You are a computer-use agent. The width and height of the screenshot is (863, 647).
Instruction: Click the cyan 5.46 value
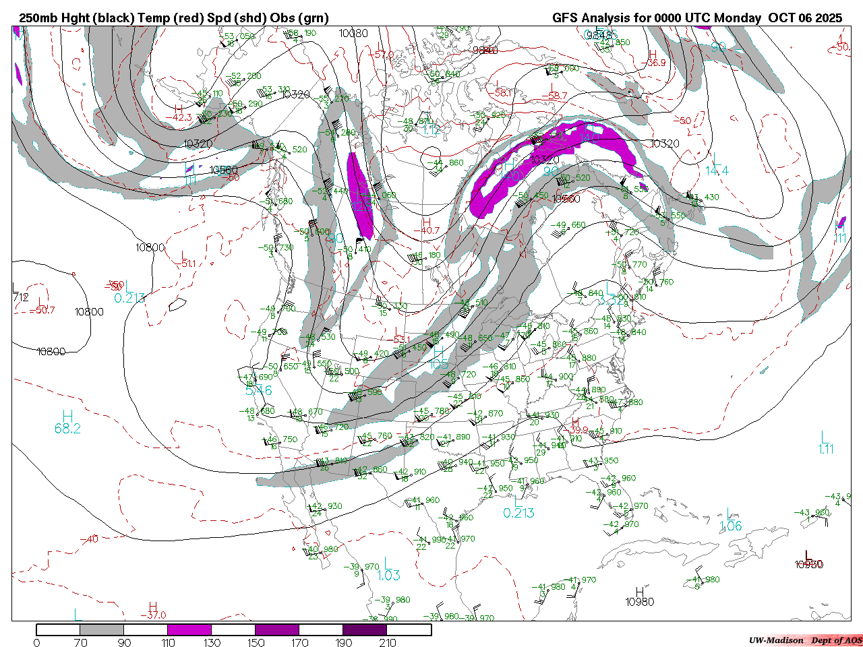tap(259, 390)
